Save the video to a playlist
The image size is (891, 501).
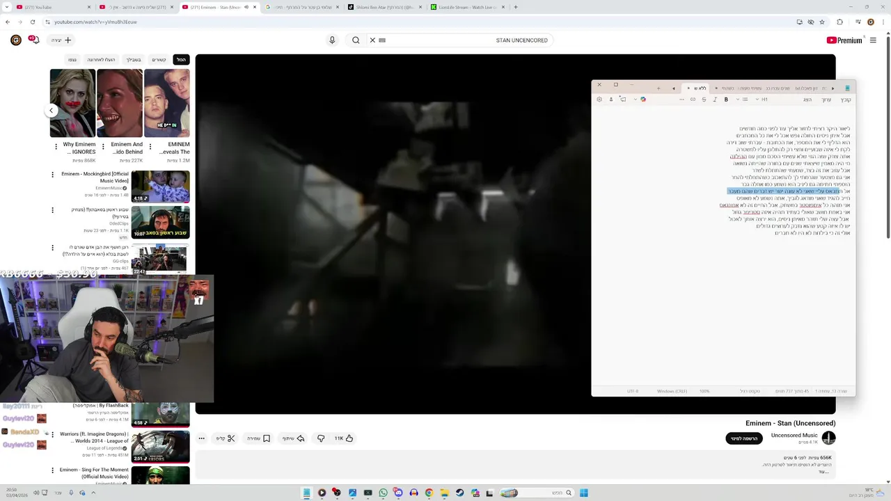pos(258,438)
